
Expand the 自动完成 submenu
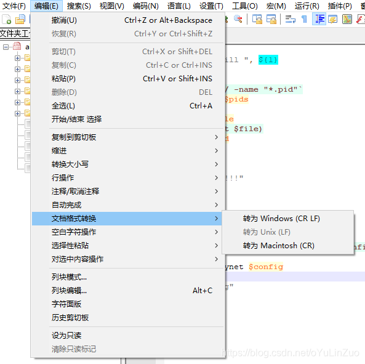[127, 205]
